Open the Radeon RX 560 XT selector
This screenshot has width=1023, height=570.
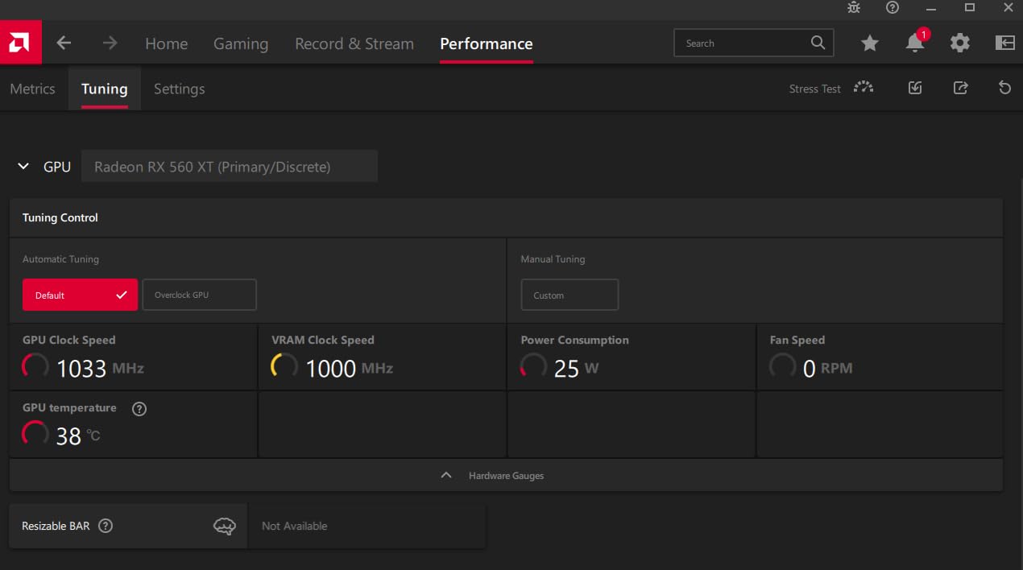229,167
